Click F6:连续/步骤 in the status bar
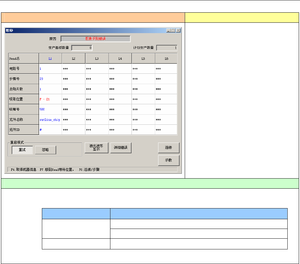 89,170
